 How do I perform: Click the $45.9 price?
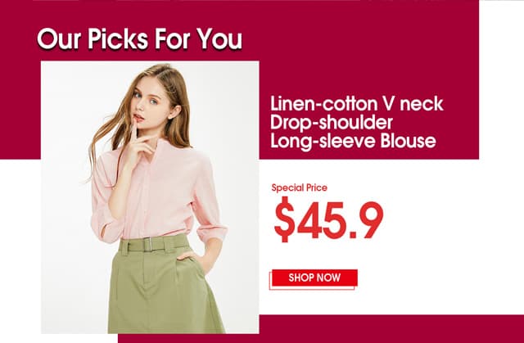pyautogui.click(x=328, y=219)
